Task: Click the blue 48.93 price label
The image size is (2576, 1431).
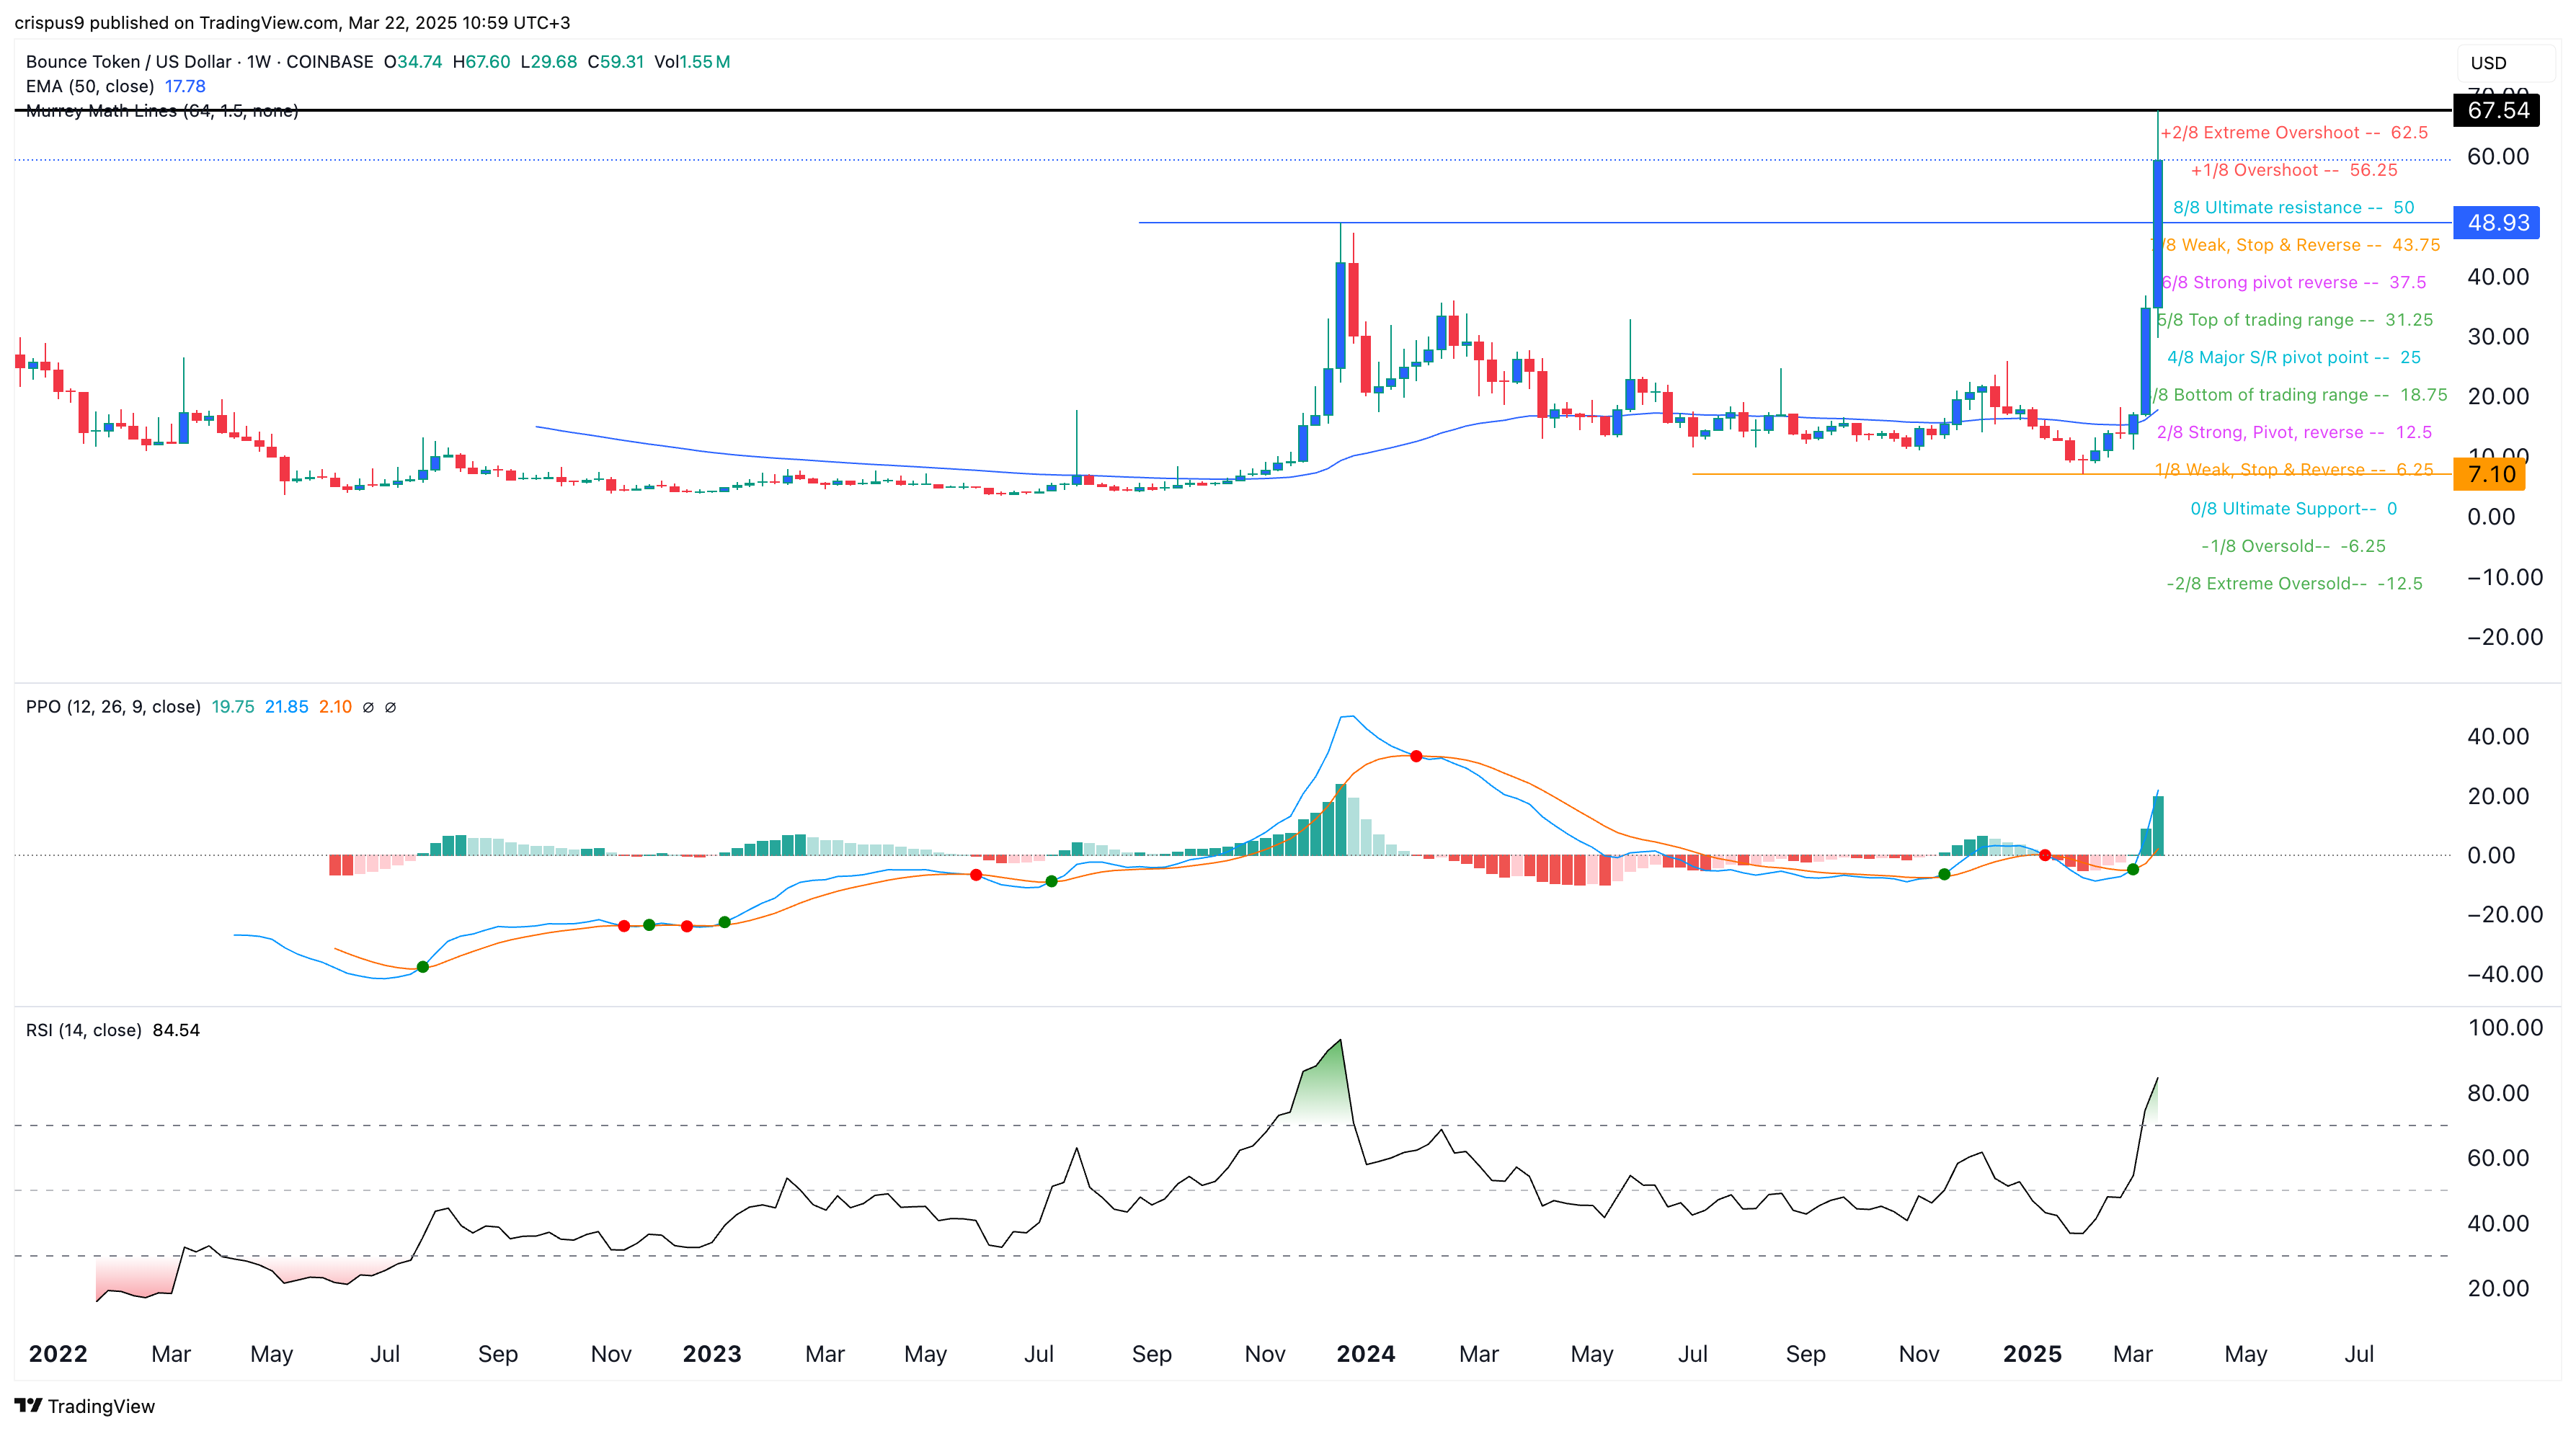Action: click(x=2497, y=222)
